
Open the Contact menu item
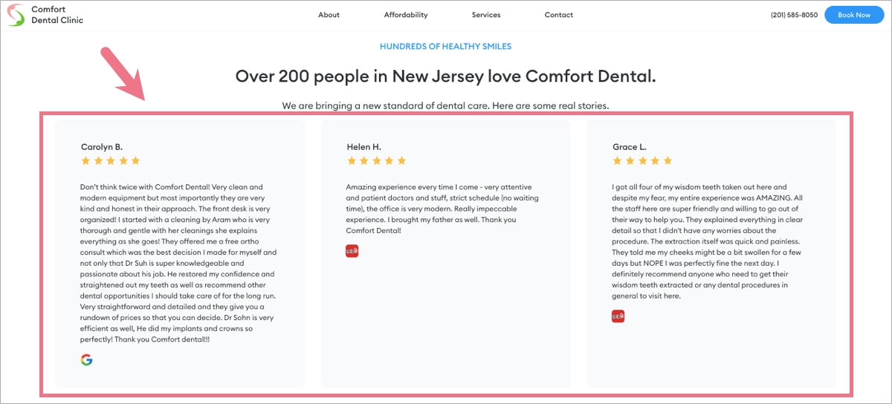pyautogui.click(x=559, y=15)
